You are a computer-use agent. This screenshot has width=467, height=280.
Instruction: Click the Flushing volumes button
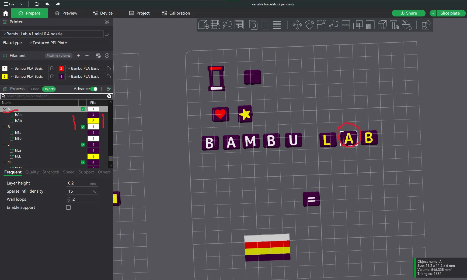(x=58, y=56)
